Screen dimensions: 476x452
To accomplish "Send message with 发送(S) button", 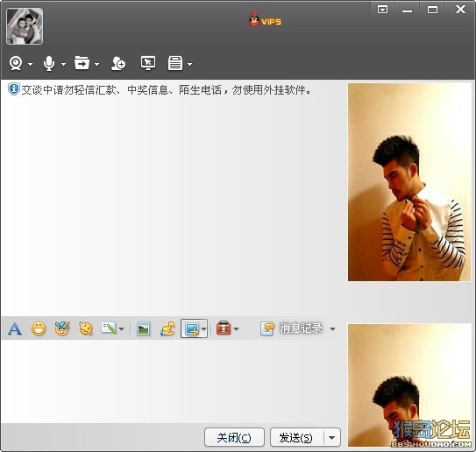I will [296, 437].
